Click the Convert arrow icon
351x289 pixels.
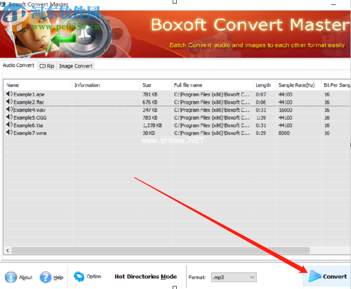click(x=314, y=276)
